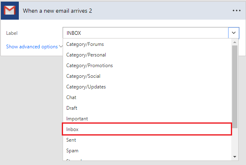Click the dropdown list scrollbar thumb

(x=235, y=84)
